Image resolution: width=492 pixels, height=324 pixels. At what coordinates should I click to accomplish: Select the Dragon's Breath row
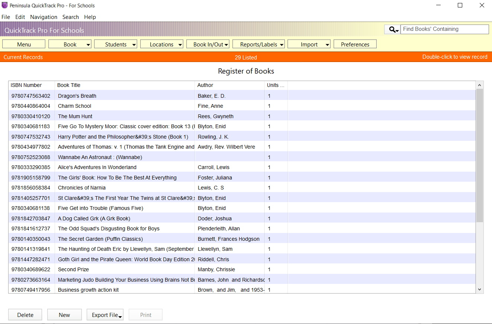coord(242,96)
